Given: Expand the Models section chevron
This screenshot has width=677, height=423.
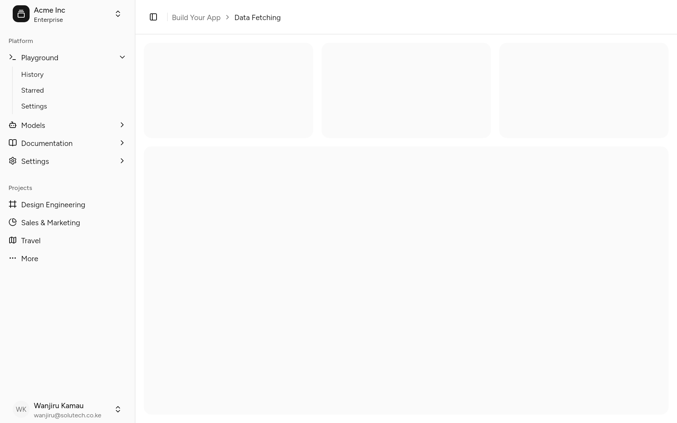Looking at the screenshot, I should tap(122, 125).
